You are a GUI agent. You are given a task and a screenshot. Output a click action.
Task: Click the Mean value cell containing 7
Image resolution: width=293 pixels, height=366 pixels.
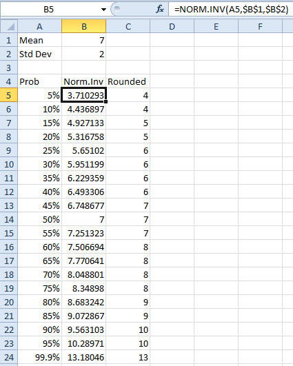(x=84, y=40)
